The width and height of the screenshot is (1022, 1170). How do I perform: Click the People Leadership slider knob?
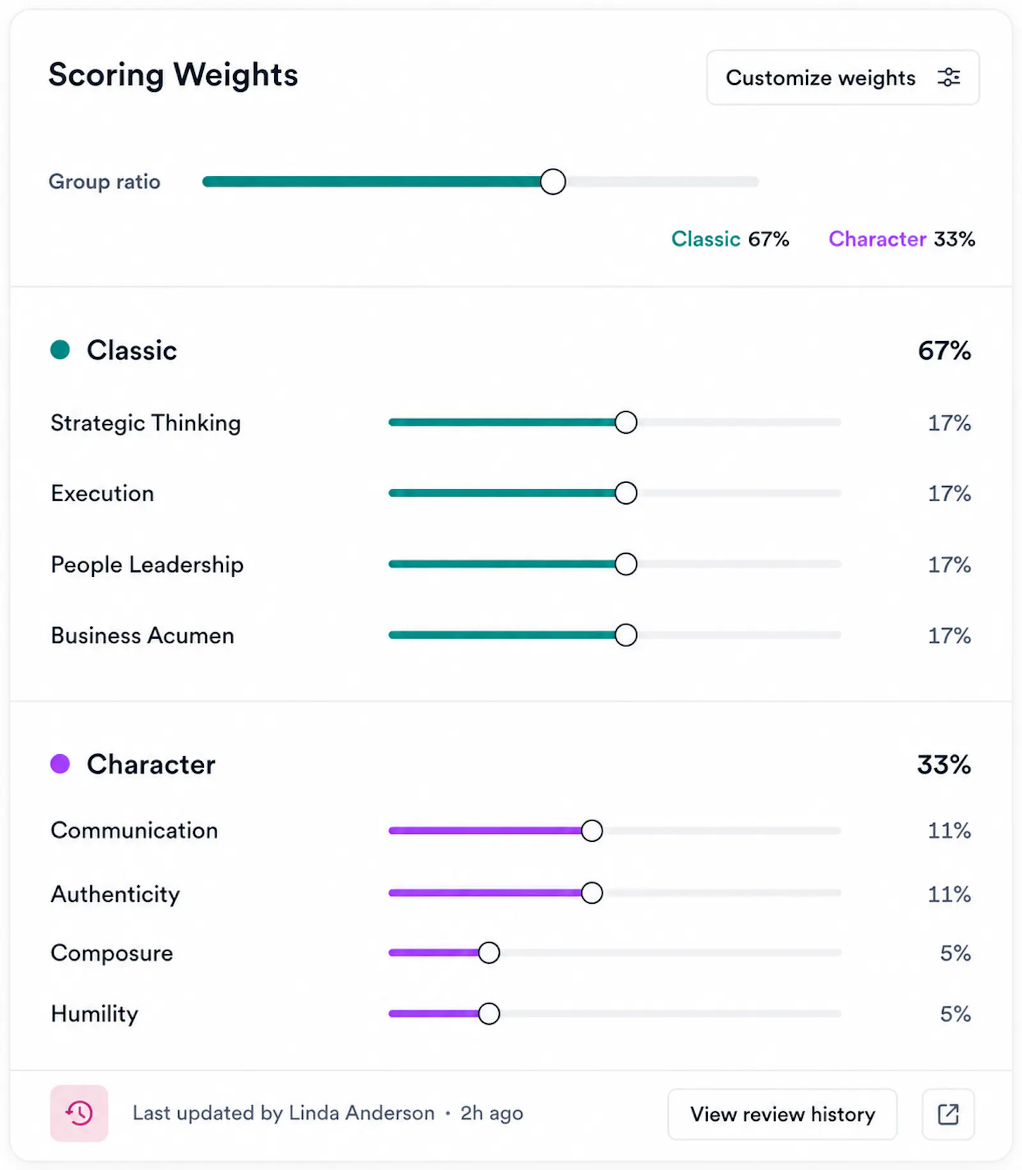(626, 564)
